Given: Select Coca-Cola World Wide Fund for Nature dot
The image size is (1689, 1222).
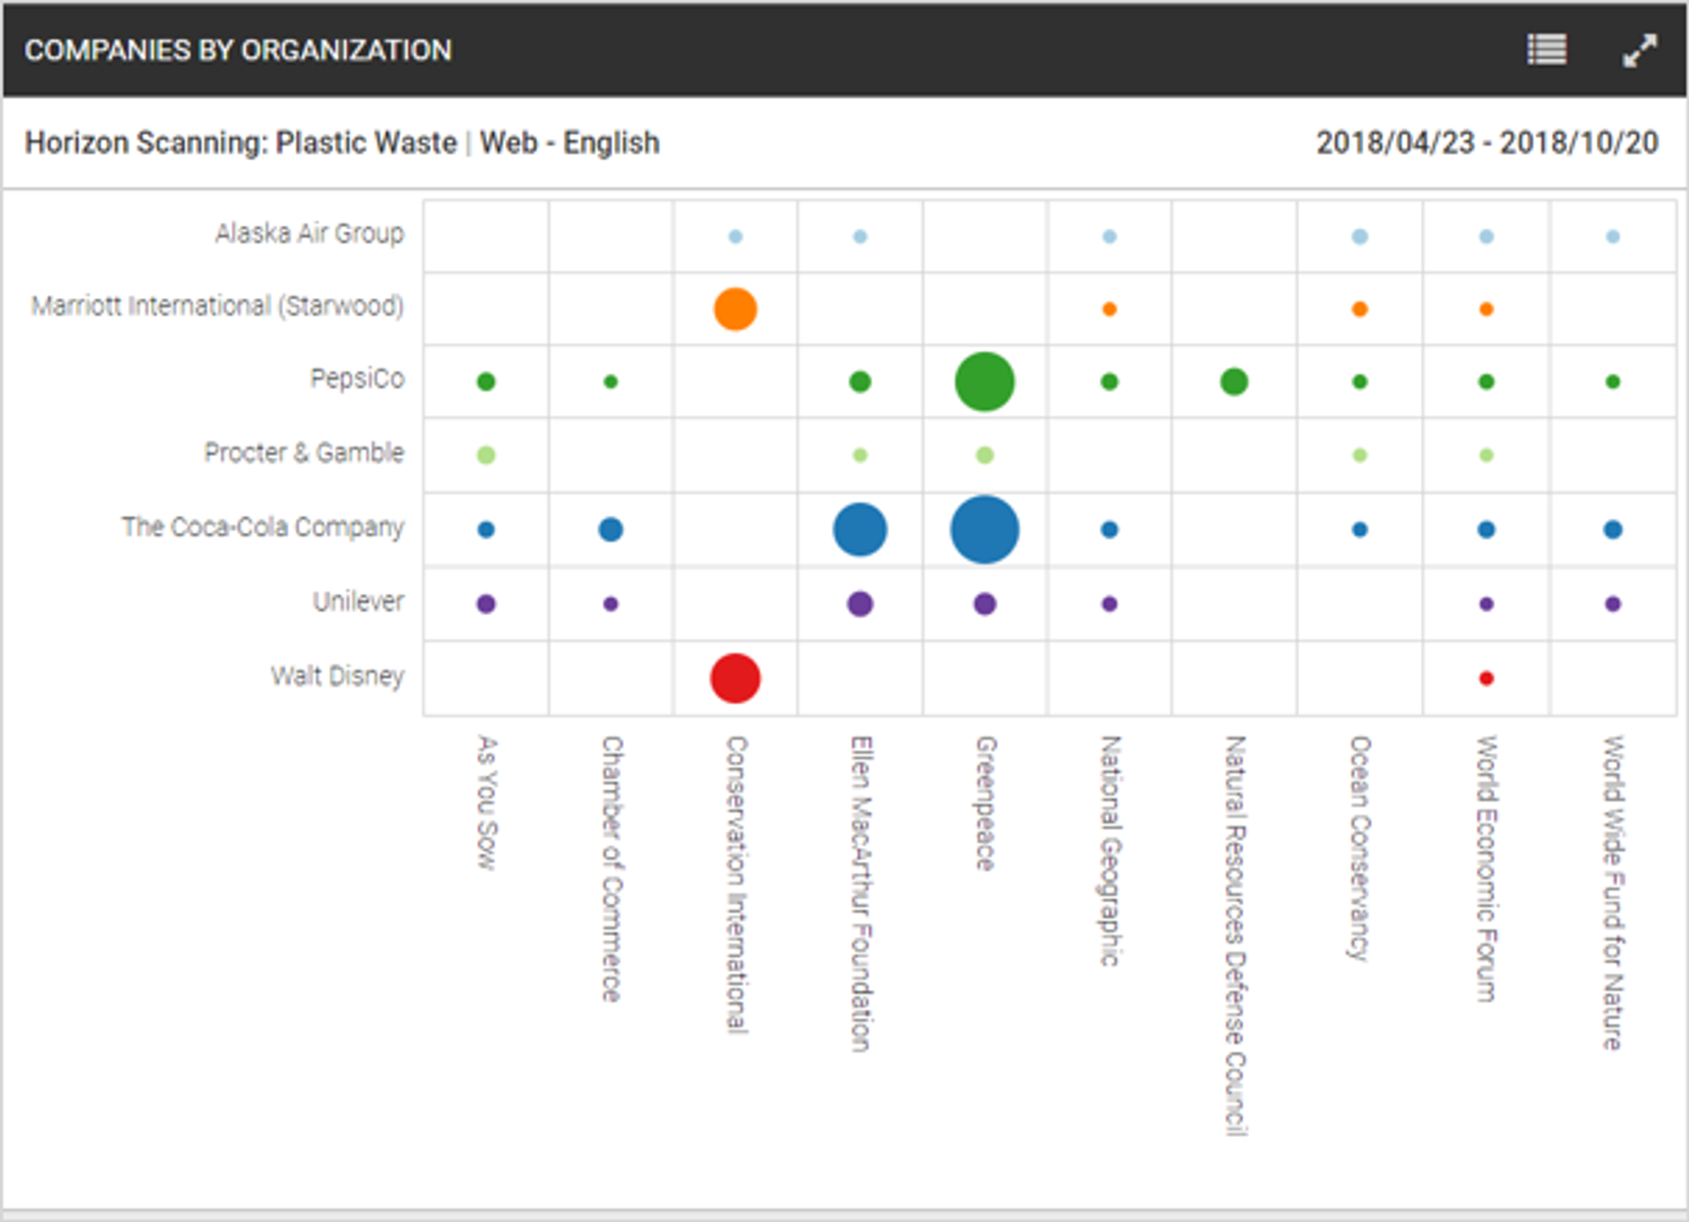Looking at the screenshot, I should click(1612, 529).
